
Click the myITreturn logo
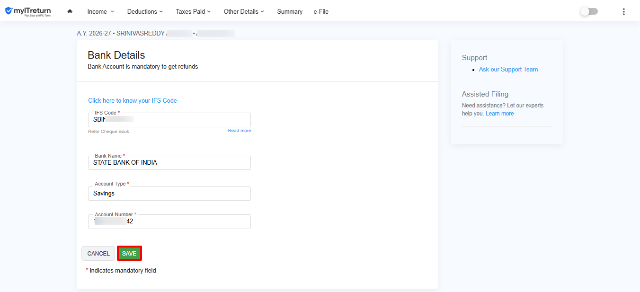28,11
